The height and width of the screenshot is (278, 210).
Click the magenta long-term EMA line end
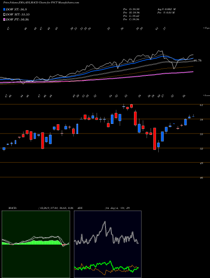point(193,72)
